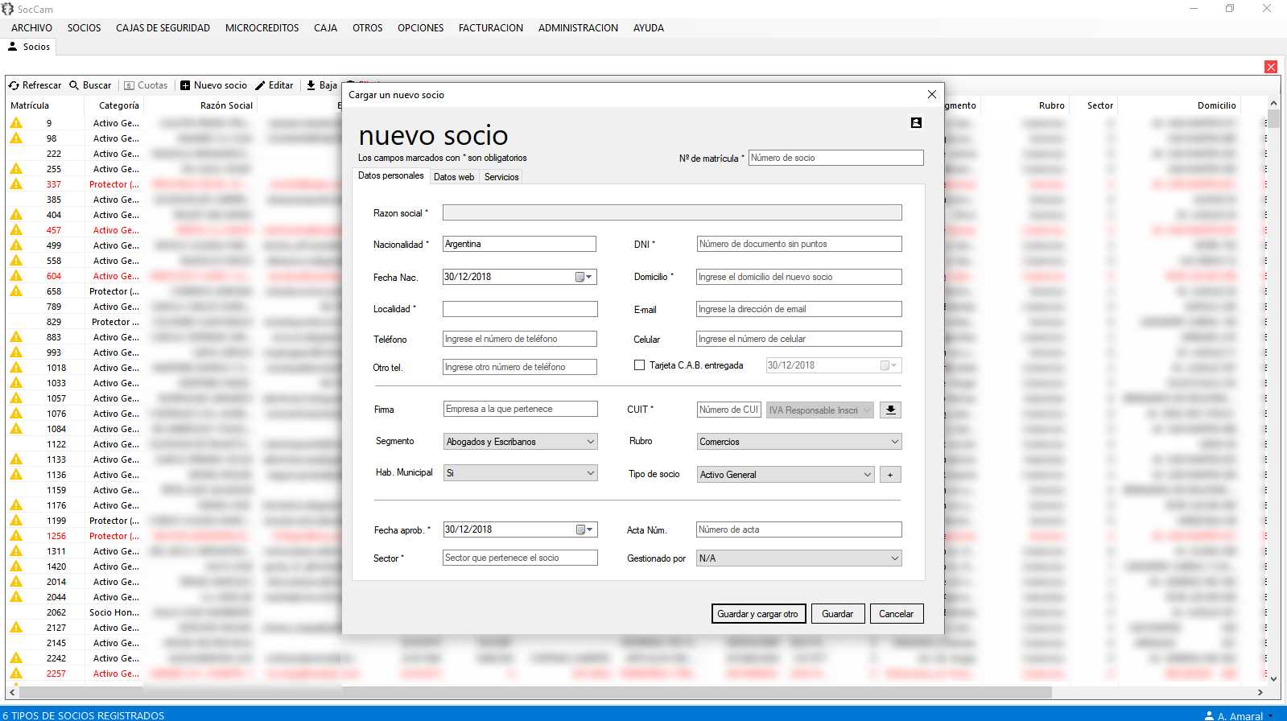Viewport: 1287px width, 721px height.
Task: Click the Cancelar button
Action: coord(896,614)
